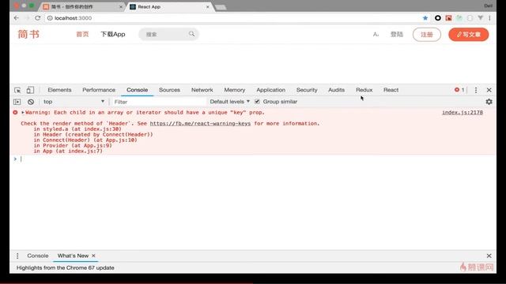Click the 注册 register button
The height and width of the screenshot is (284, 506).
[427, 35]
